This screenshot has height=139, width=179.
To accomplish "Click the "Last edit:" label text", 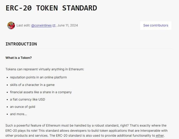I will 23,25.
